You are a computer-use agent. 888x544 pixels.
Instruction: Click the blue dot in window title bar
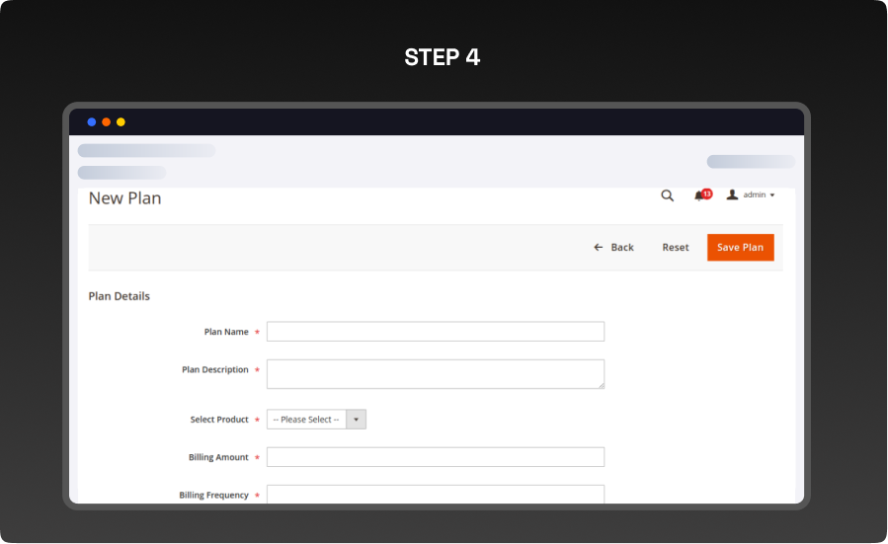point(92,122)
